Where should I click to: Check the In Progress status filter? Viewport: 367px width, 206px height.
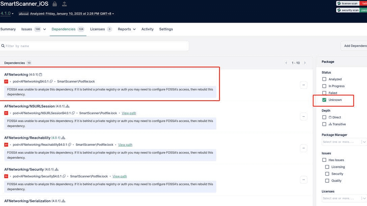tap(324, 86)
